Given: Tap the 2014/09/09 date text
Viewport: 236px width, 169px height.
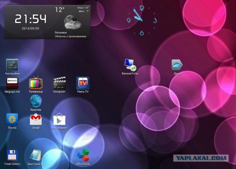Looking at the screenshot, I should (x=30, y=28).
